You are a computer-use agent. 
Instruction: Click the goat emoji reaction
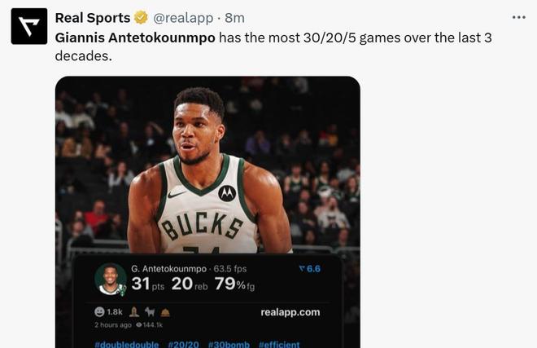pyautogui.click(x=149, y=311)
